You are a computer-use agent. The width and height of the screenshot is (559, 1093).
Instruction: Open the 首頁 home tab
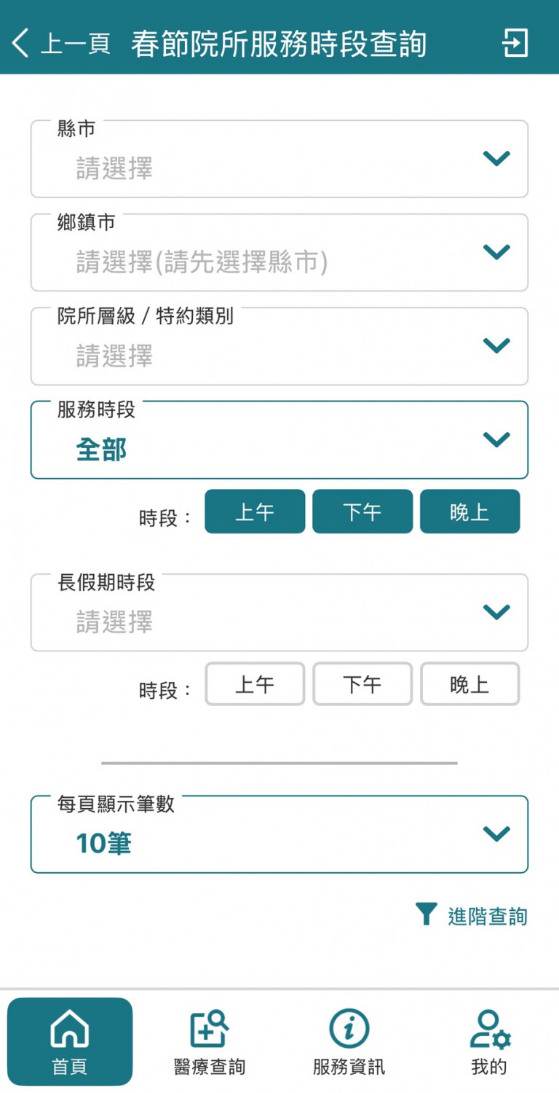70,1041
